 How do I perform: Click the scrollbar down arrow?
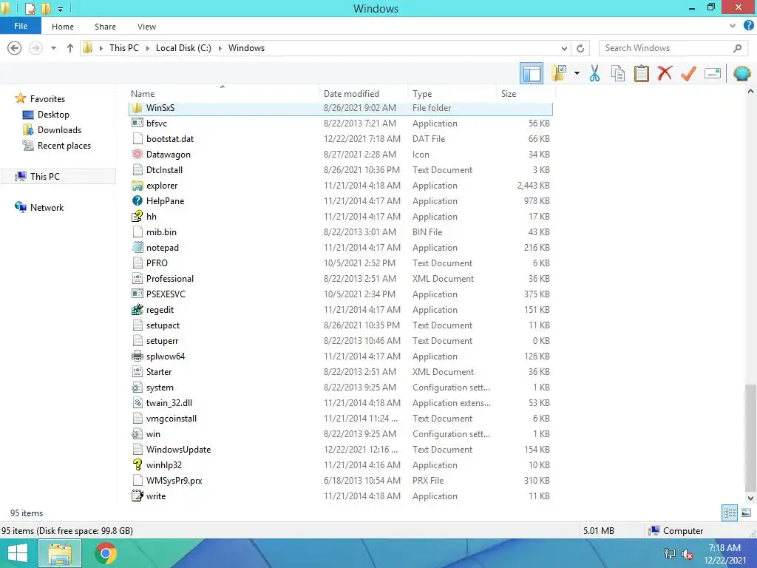(x=750, y=498)
